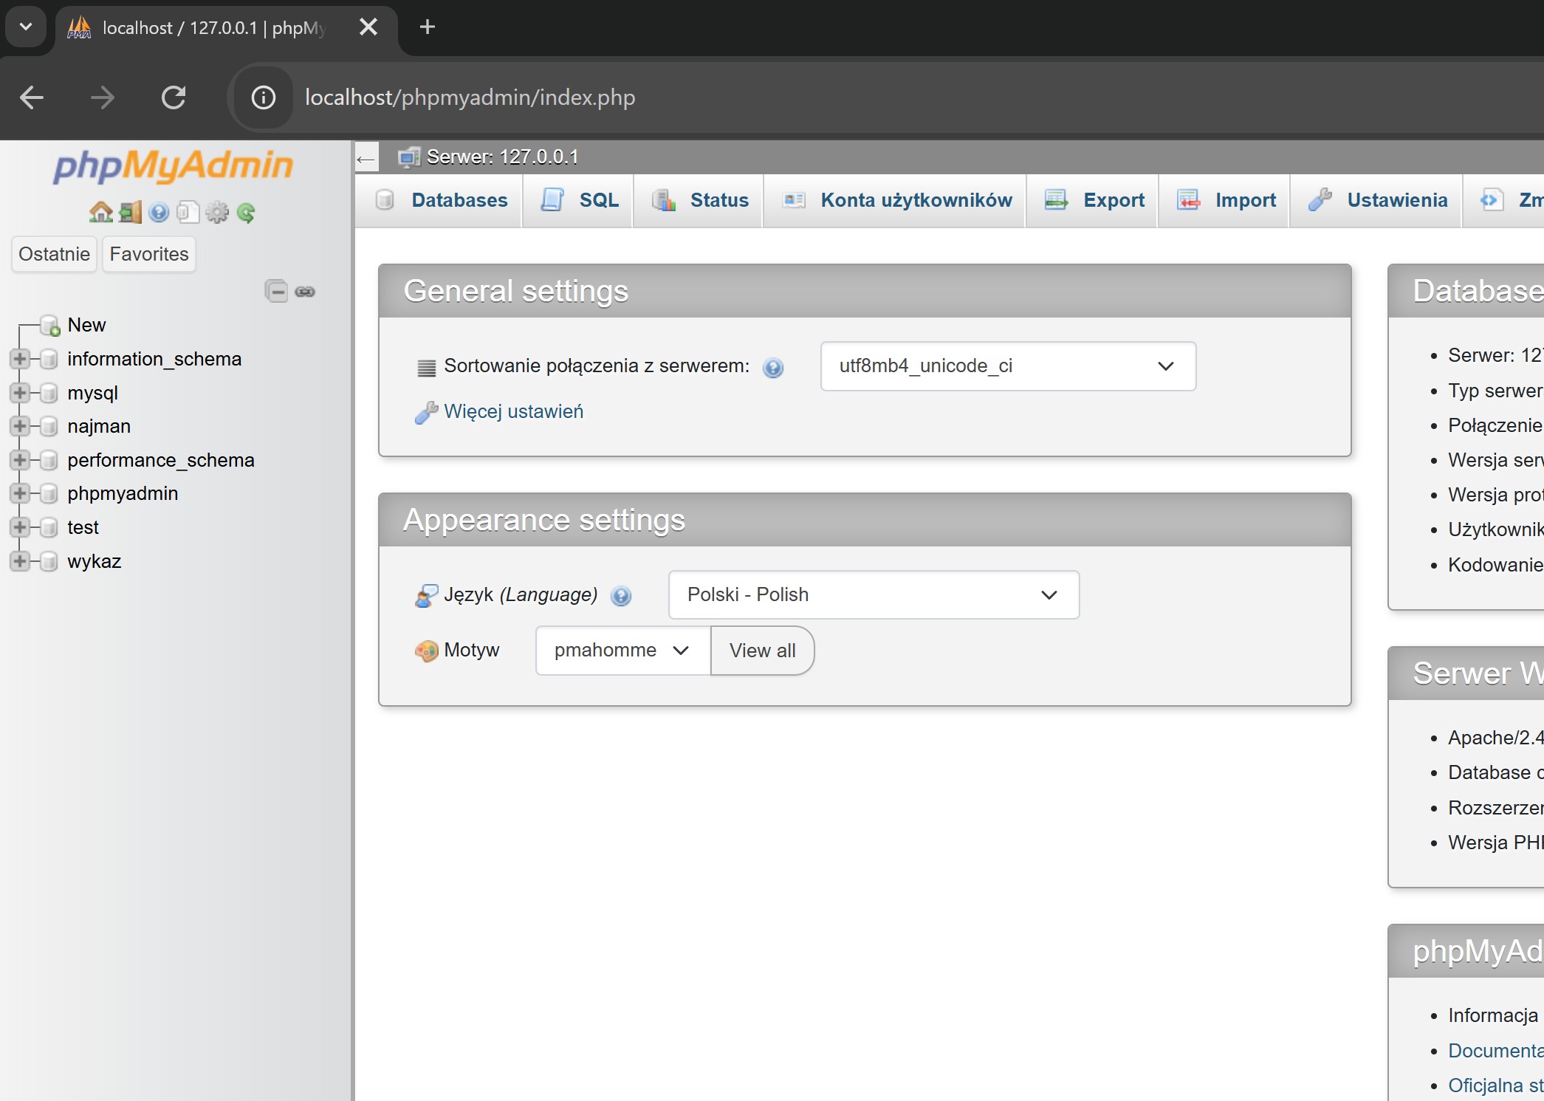
Task: Expand the najman database node
Action: (20, 426)
